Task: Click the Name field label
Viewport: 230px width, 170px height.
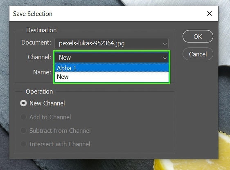Action: click(42, 72)
